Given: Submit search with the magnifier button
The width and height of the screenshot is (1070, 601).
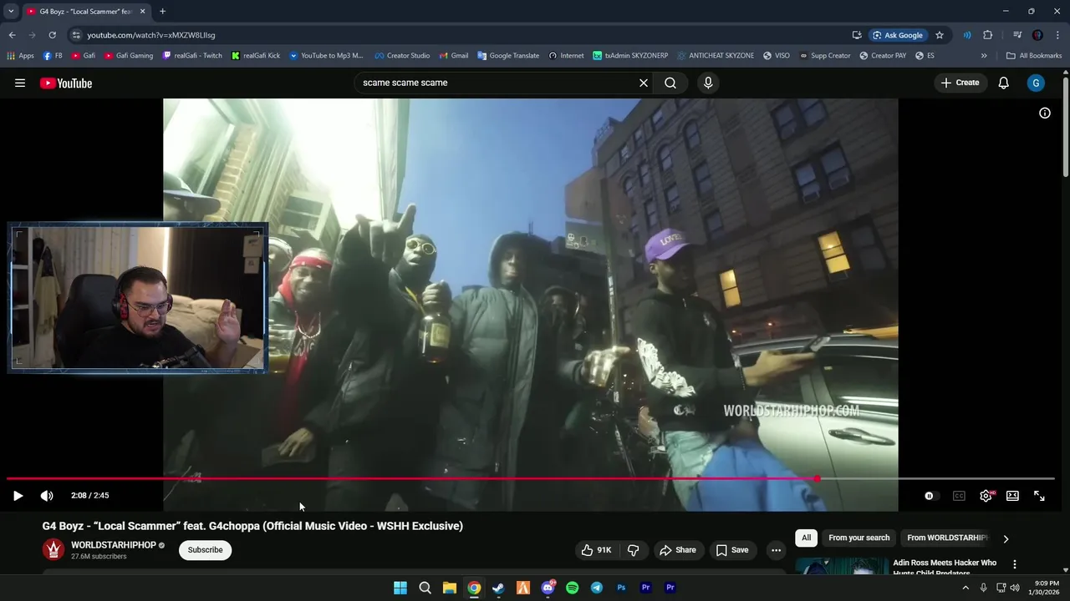Looking at the screenshot, I should click(x=670, y=83).
